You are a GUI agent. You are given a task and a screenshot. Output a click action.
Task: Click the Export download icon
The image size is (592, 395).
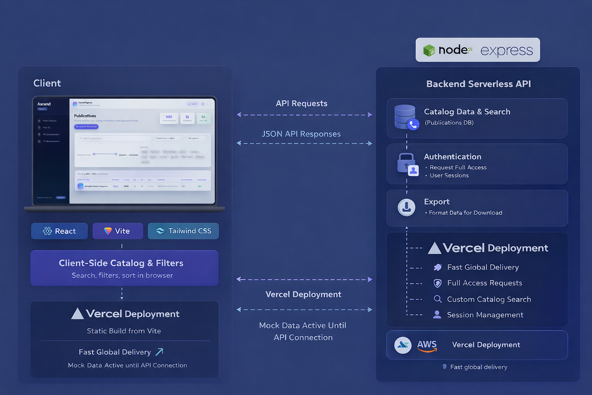(x=406, y=208)
